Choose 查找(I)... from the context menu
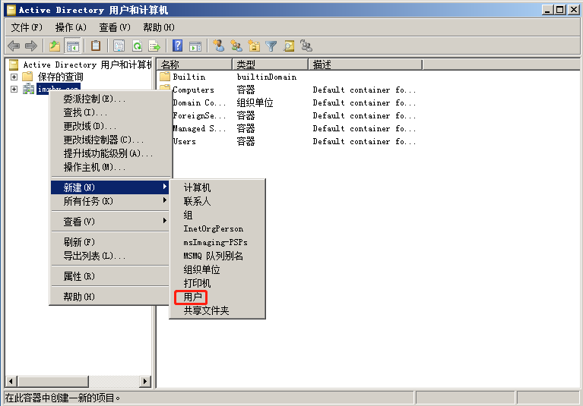This screenshot has height=406, width=583. [x=110, y=112]
